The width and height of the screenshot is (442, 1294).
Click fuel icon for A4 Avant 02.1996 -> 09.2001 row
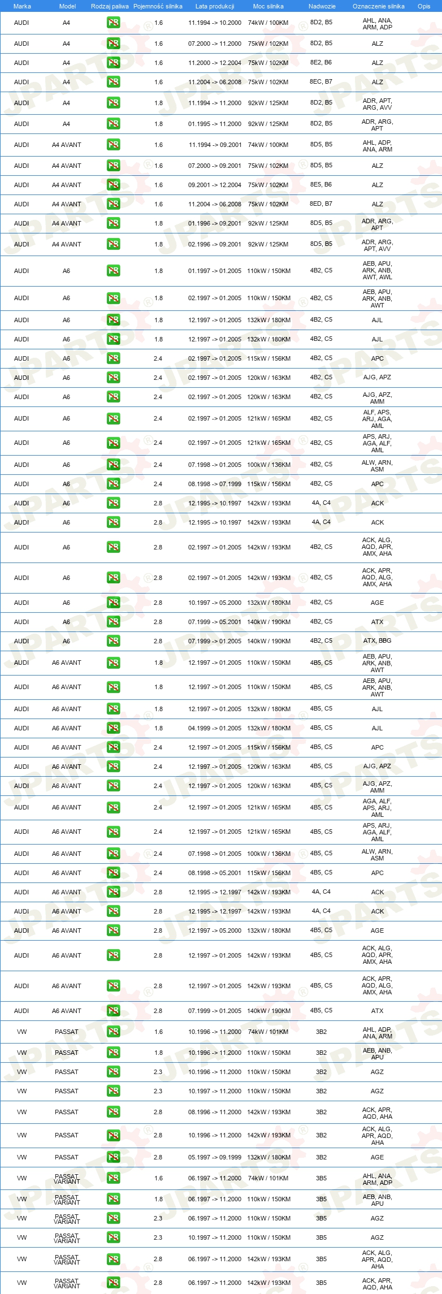(x=113, y=244)
